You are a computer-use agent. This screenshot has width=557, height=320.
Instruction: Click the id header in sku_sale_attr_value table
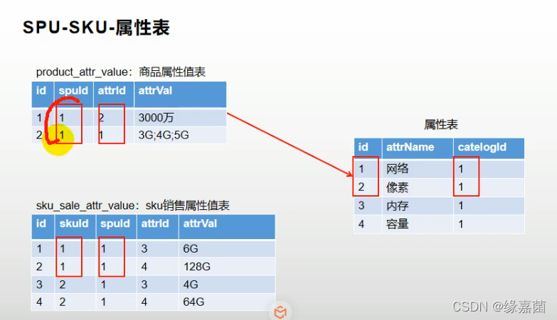point(41,224)
